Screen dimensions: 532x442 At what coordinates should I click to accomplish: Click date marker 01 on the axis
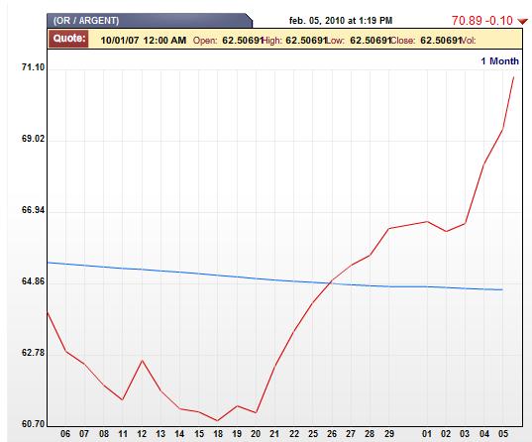click(427, 434)
